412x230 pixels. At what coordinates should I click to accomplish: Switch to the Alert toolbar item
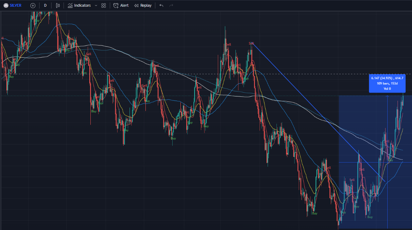click(x=121, y=5)
